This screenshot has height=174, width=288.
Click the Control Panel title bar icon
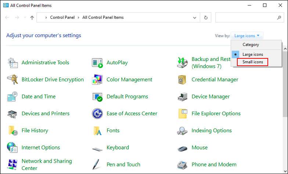click(x=6, y=5)
